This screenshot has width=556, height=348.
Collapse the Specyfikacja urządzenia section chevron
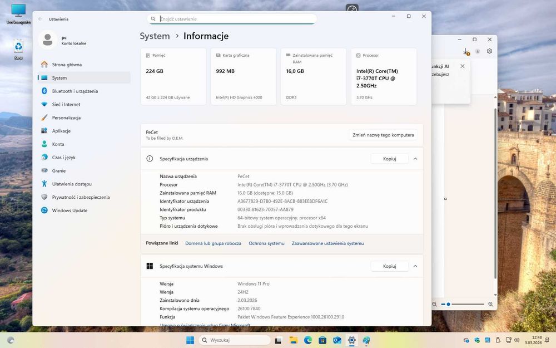[x=415, y=159]
